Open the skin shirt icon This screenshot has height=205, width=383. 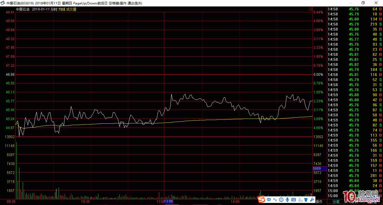[x=306, y=200]
